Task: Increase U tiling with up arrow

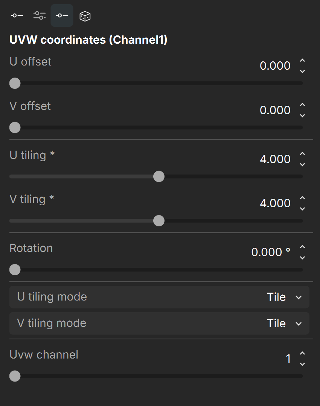Action: [x=302, y=154]
